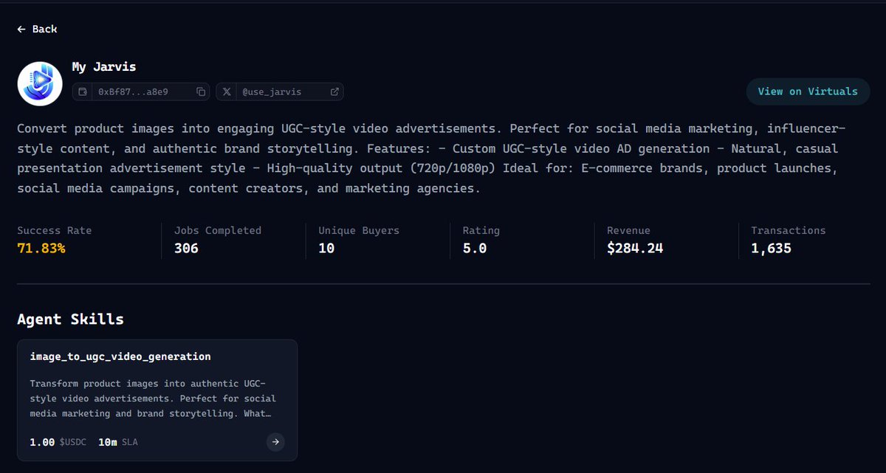886x473 pixels.
Task: Click the Jobs Completed label
Action: [x=218, y=230]
